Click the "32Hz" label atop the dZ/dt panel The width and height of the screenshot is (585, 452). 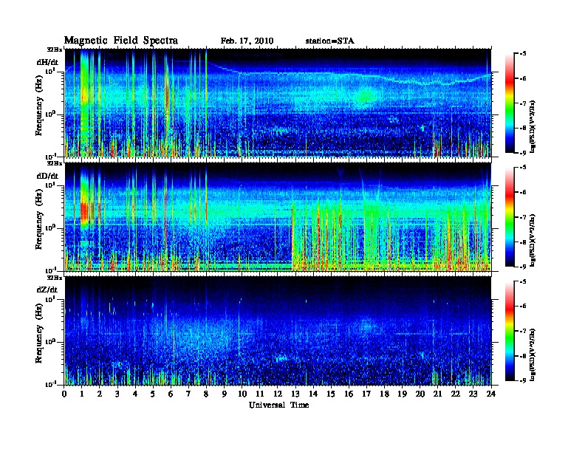click(55, 278)
